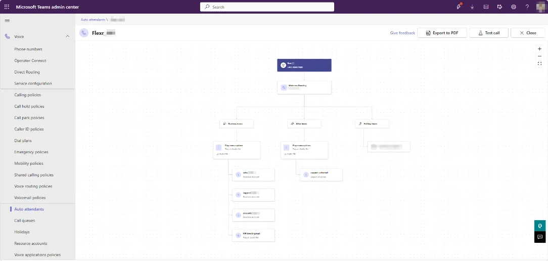Zoom out the flow diagram
The image size is (548, 261).
click(539, 56)
